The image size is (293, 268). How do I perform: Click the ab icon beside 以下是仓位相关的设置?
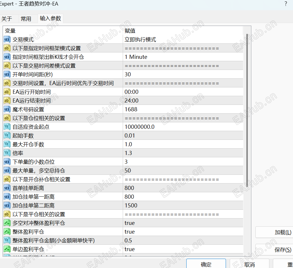point(7,118)
